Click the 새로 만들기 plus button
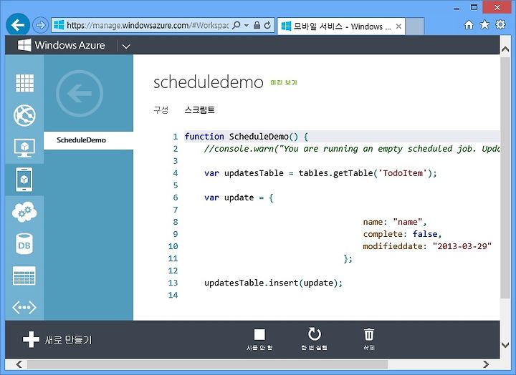Screen dimensions: 516x375 click(x=57, y=339)
